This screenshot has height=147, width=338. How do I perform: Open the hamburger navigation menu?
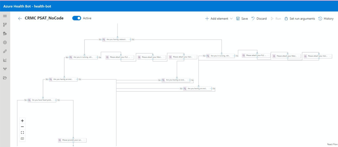click(x=5, y=16)
